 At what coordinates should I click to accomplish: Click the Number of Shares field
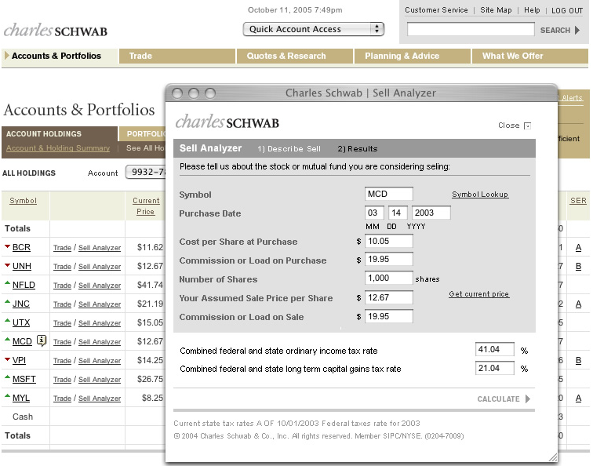click(388, 278)
